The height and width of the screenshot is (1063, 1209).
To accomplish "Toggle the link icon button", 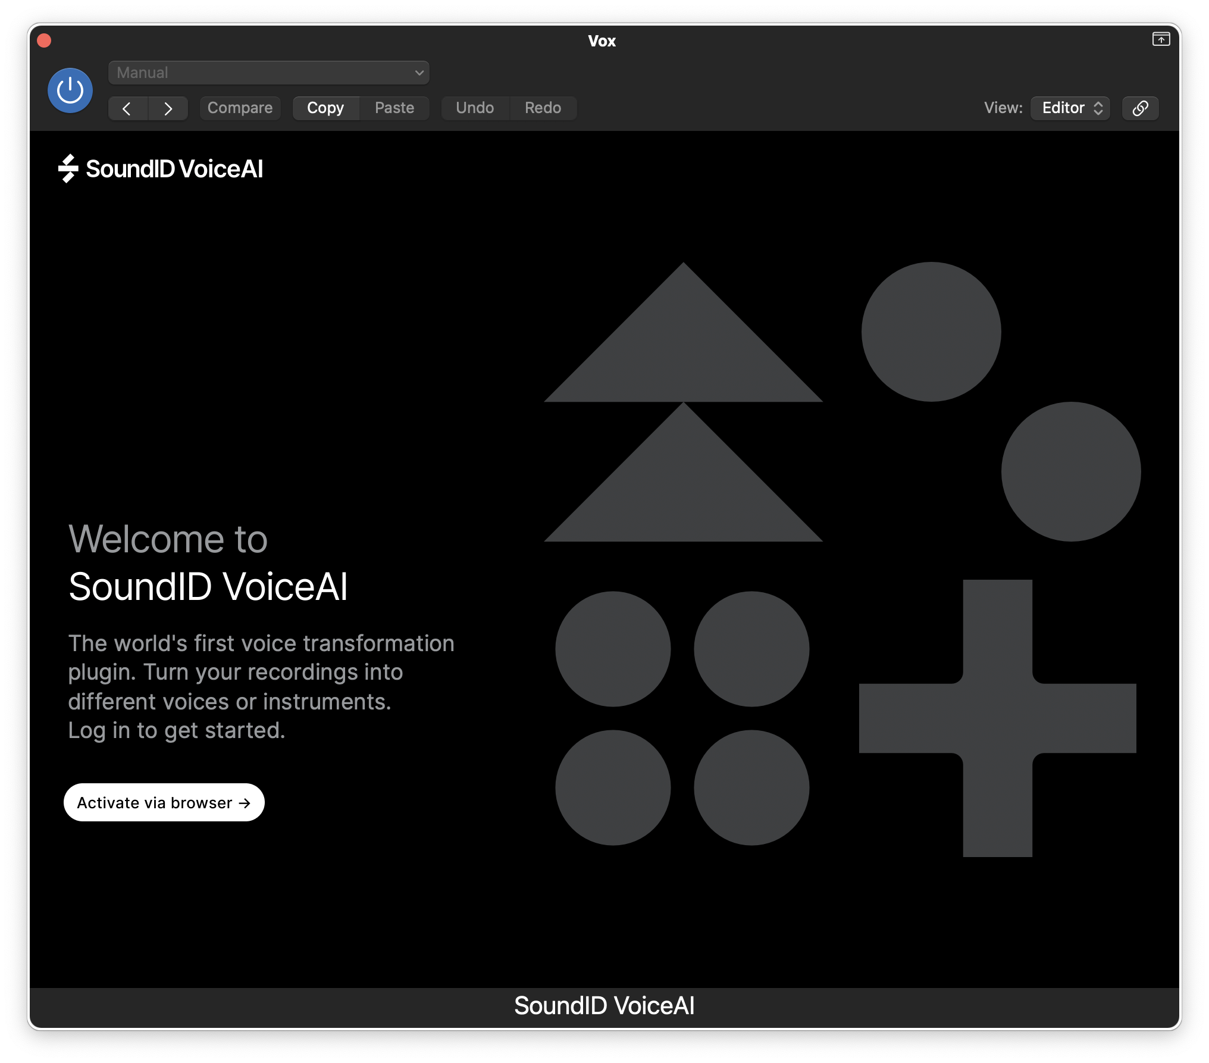I will (1140, 108).
